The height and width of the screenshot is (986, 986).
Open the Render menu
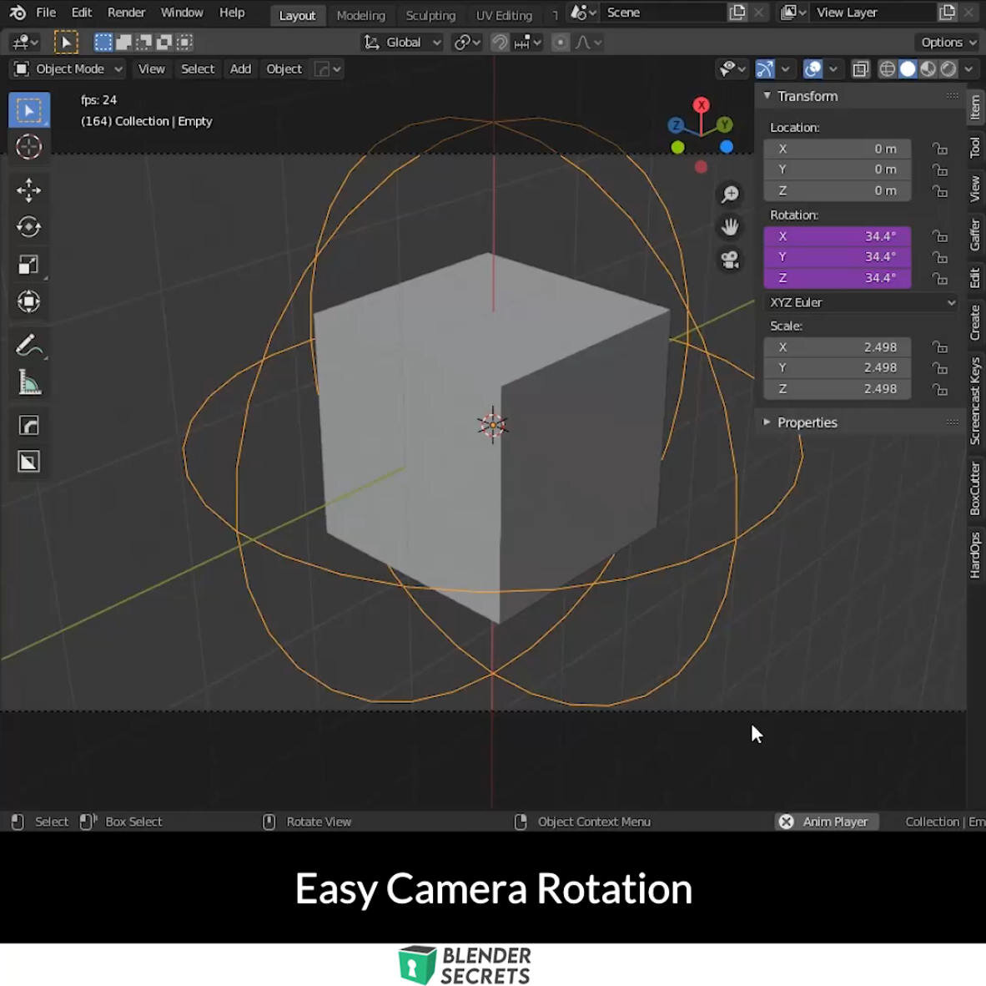[126, 12]
